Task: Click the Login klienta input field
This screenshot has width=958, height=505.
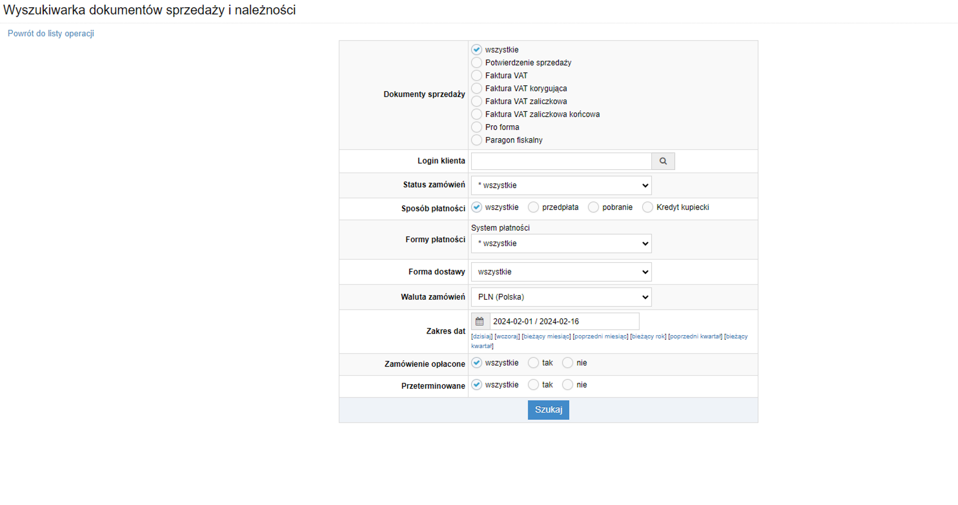Action: click(x=561, y=161)
